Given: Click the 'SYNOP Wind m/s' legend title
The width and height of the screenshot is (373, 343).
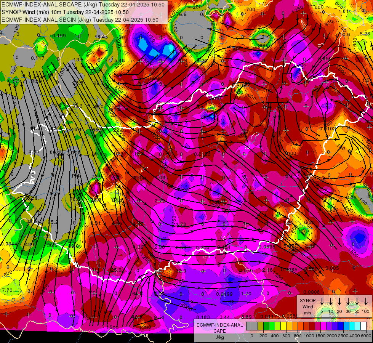Looking at the screenshot, I should [307, 306].
